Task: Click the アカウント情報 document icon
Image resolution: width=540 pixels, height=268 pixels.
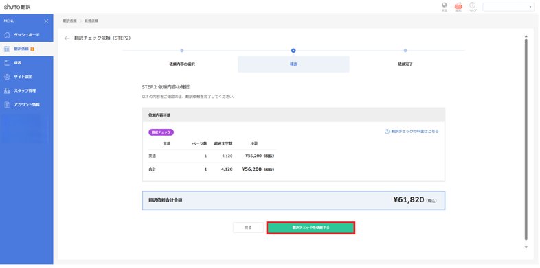Action: tap(7, 105)
